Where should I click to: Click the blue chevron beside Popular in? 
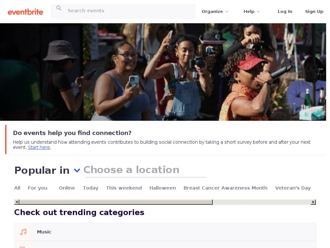pyautogui.click(x=77, y=170)
